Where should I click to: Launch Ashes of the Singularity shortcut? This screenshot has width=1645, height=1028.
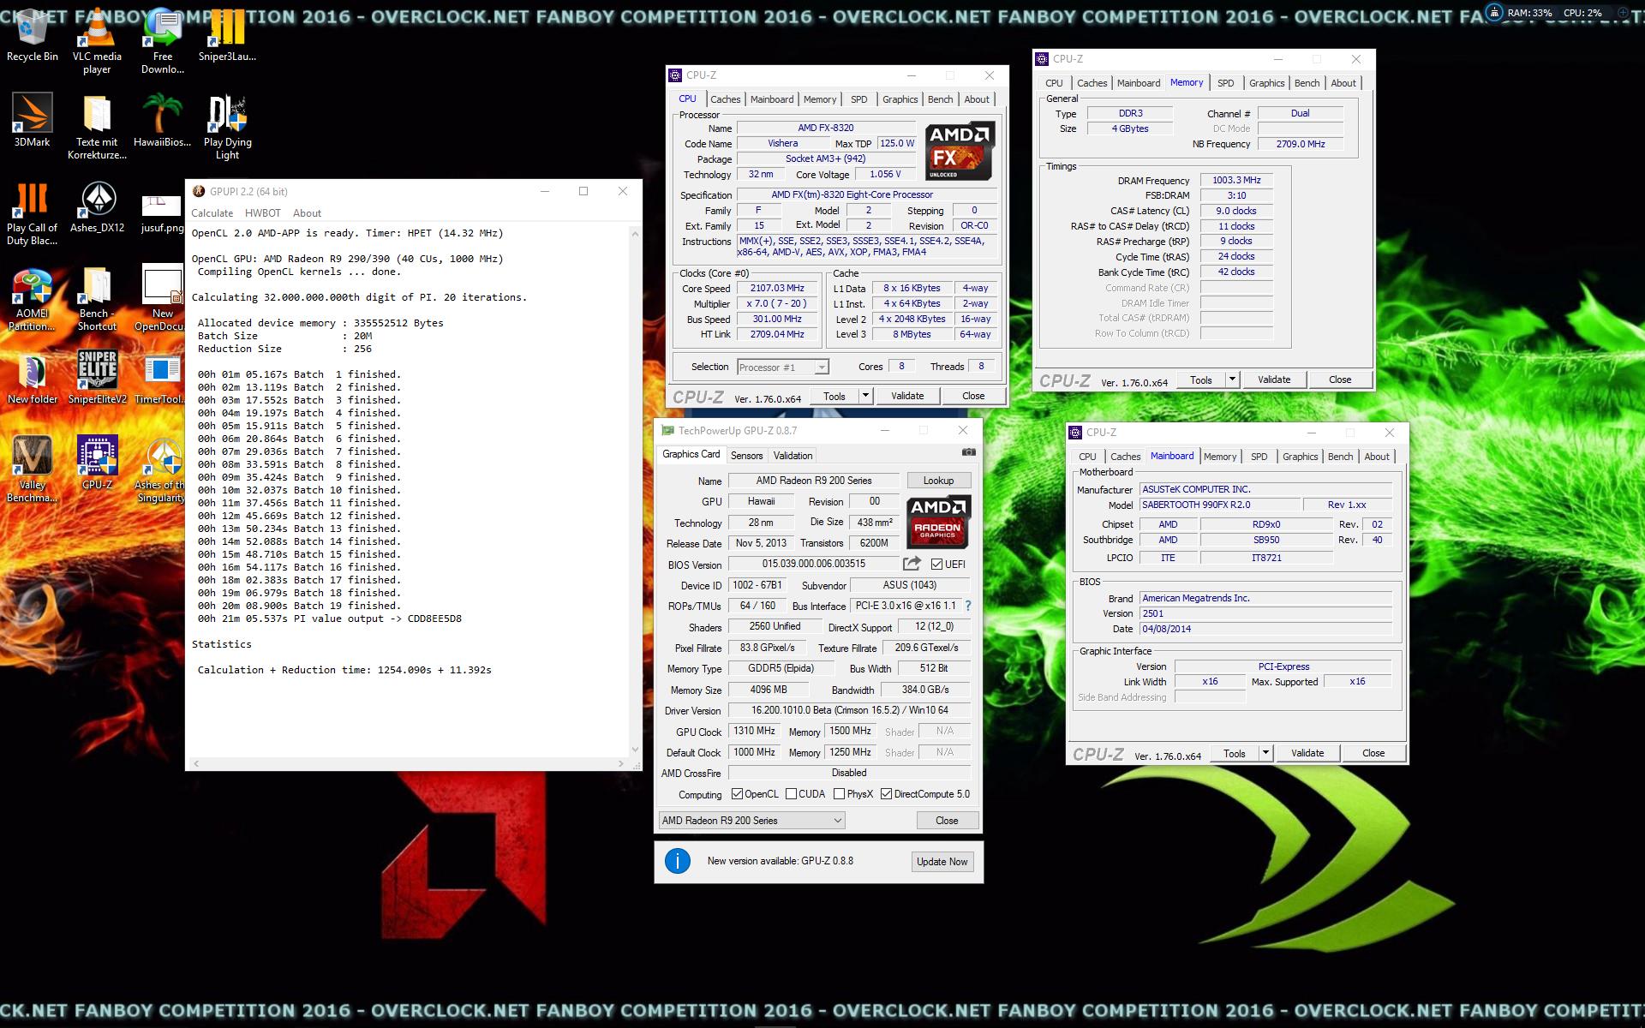click(161, 469)
